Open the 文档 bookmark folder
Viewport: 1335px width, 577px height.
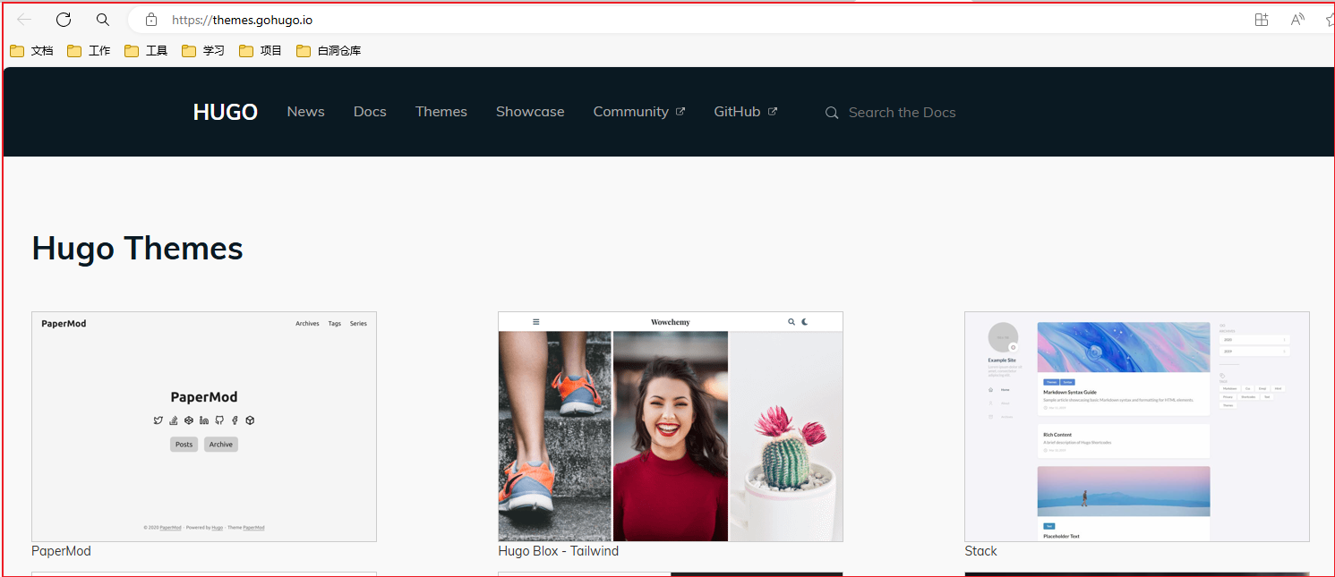coord(32,51)
